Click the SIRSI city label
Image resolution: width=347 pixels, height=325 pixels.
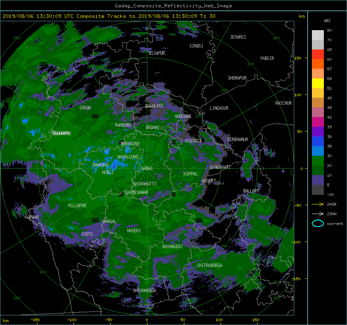87,234
